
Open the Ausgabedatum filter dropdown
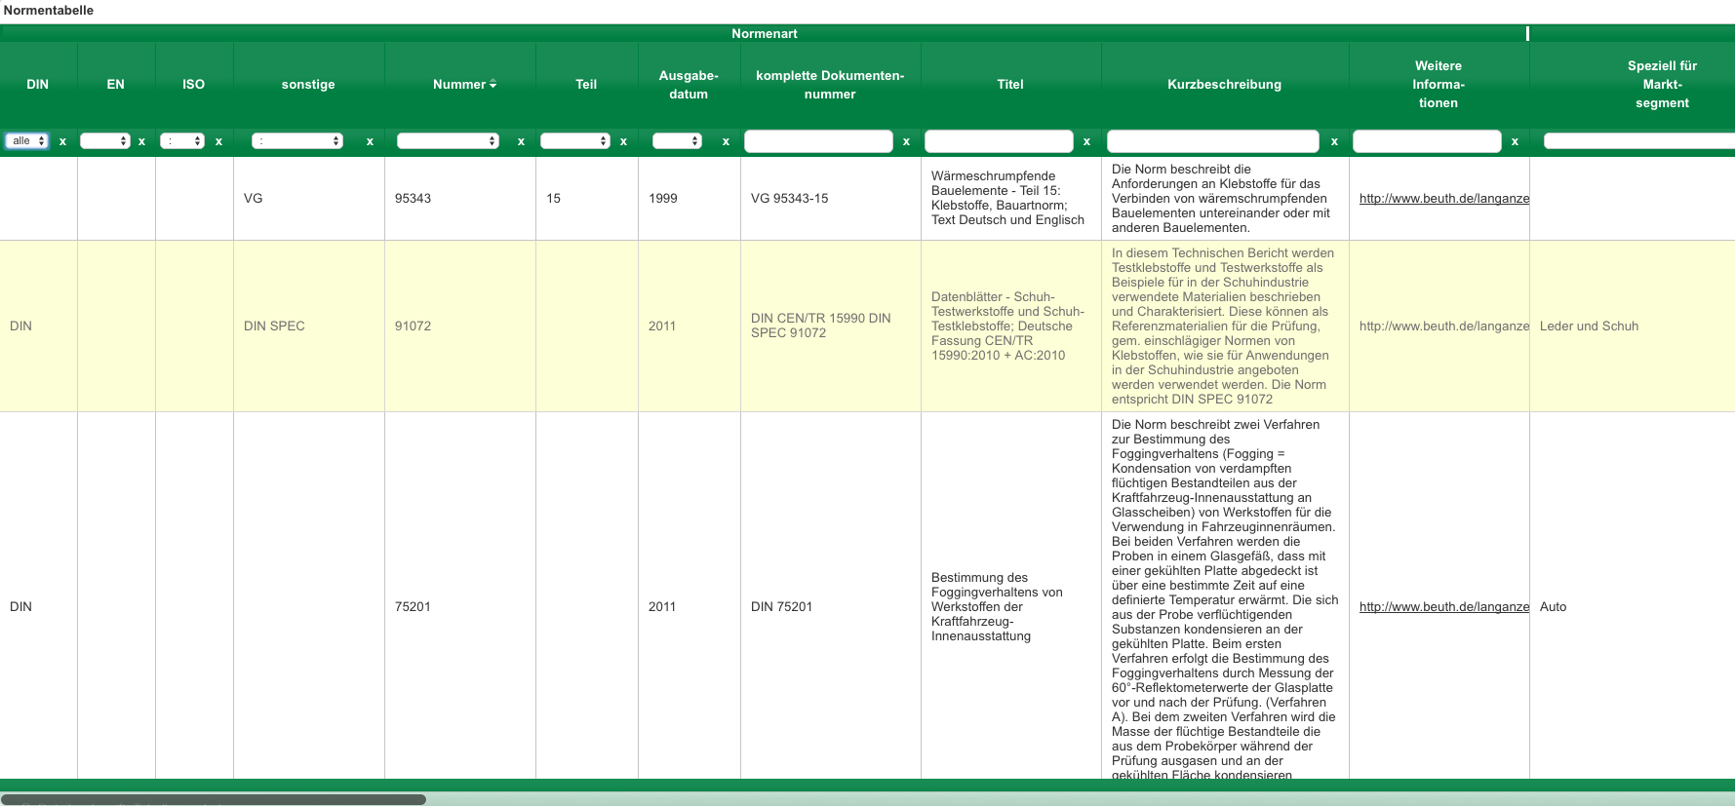point(677,141)
